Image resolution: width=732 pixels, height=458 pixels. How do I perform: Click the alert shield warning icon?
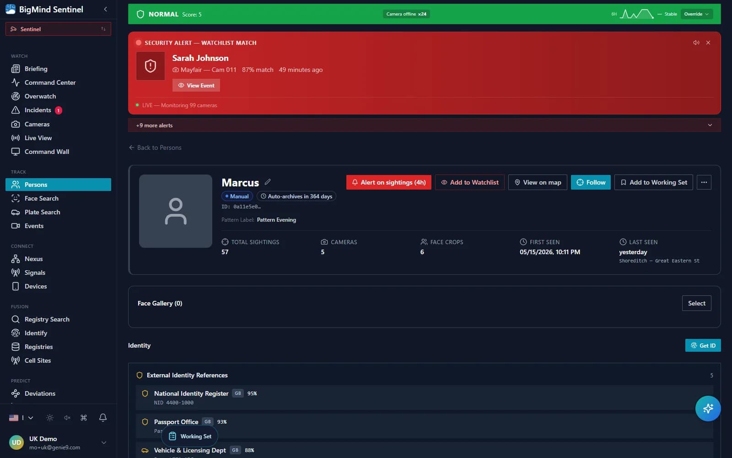click(x=151, y=66)
